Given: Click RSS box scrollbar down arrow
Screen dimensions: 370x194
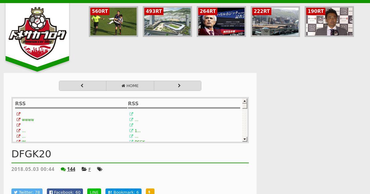Looking at the screenshot, I should click(245, 139).
